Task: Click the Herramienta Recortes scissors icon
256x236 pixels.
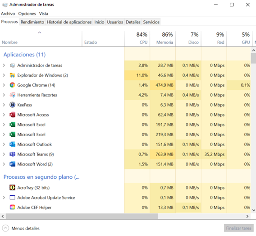Action: (13, 95)
